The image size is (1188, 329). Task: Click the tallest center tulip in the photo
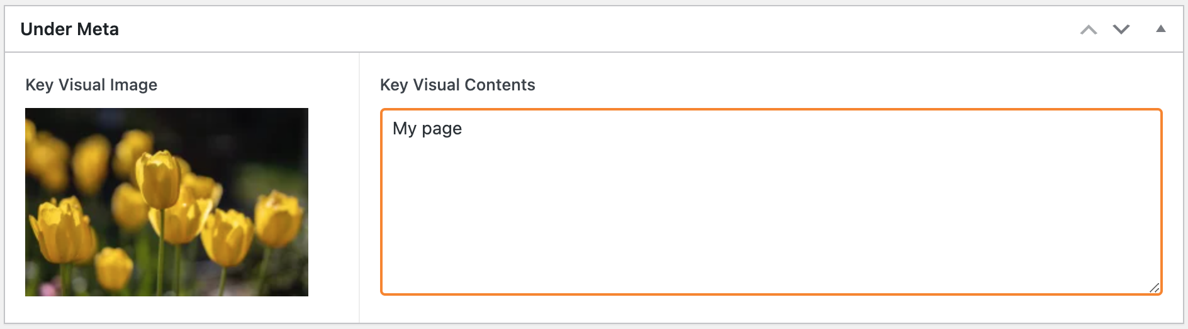158,179
